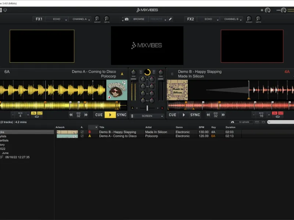Decrease deck B auto loop length
294x220 pixels.
pyautogui.click(x=254, y=115)
